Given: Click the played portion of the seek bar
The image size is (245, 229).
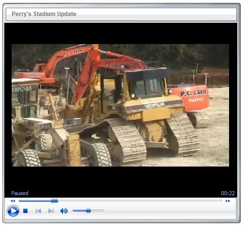Looking at the screenshot, I should [35, 201].
